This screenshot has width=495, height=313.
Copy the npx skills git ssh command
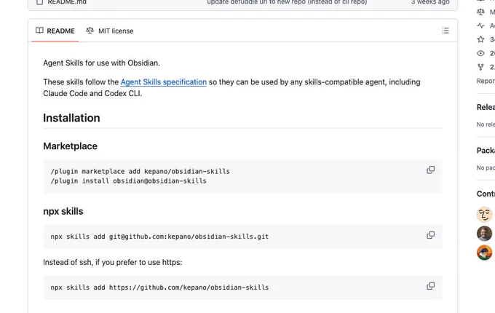pos(431,235)
